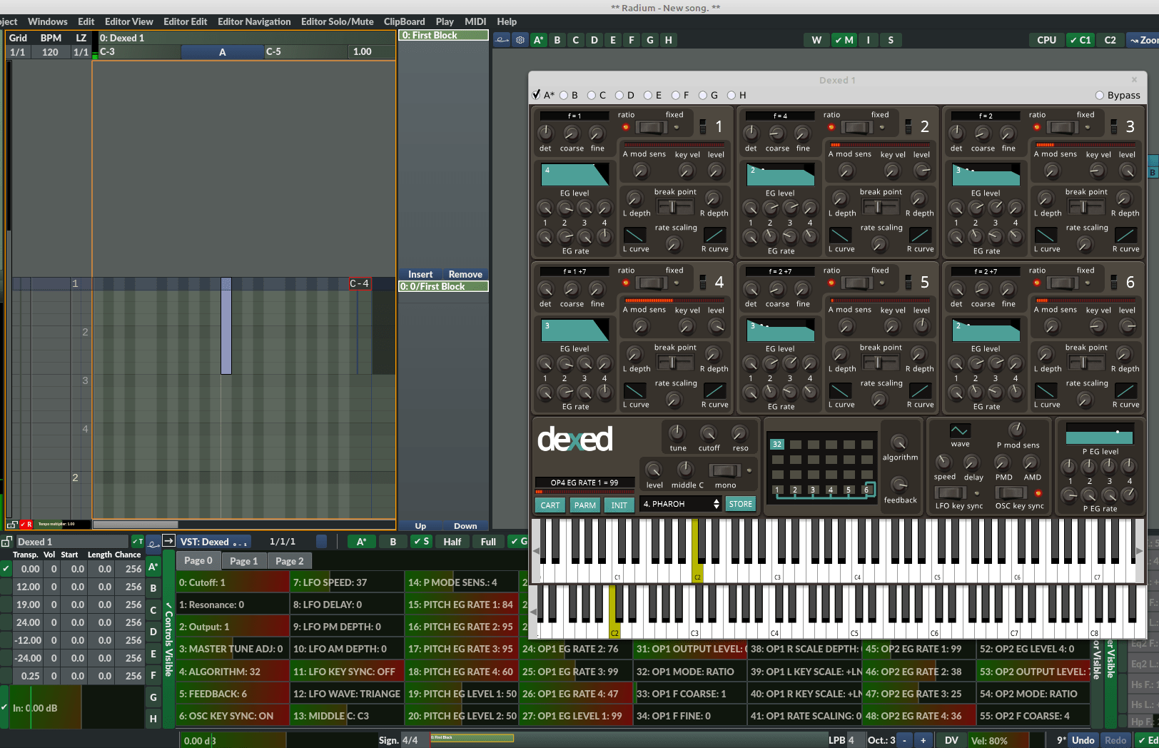
Task: Click the LFO speed knob
Action: coord(943,462)
